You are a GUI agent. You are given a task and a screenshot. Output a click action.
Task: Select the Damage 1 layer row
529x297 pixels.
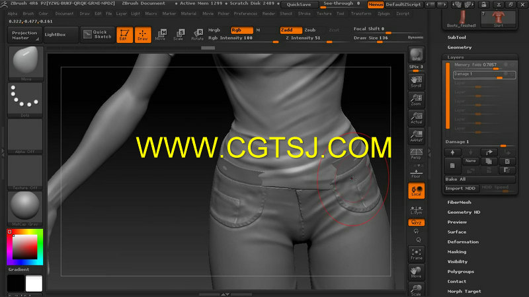coord(484,75)
